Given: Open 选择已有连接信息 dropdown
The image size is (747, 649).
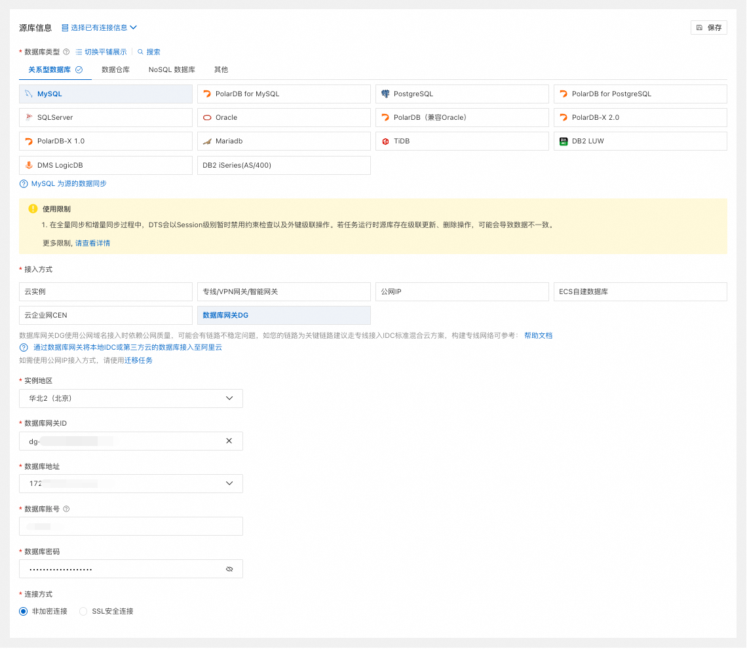Looking at the screenshot, I should point(99,28).
